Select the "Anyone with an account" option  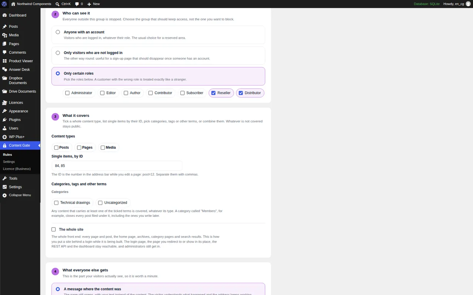[58, 32]
